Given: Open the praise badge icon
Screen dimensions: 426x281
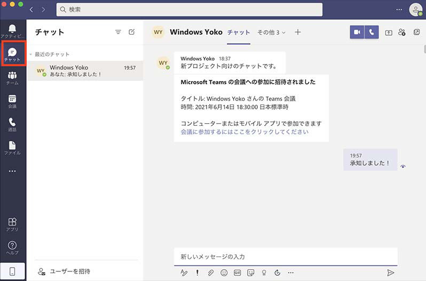Looking at the screenshot, I should 264,272.
